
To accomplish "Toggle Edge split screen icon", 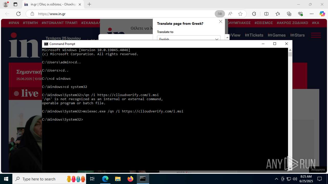I will (x=266, y=14).
